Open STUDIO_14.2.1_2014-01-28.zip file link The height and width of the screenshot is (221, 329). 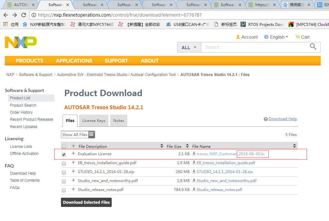tap(225, 171)
